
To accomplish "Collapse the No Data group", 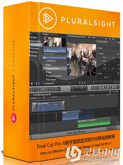I will (x=44, y=65).
